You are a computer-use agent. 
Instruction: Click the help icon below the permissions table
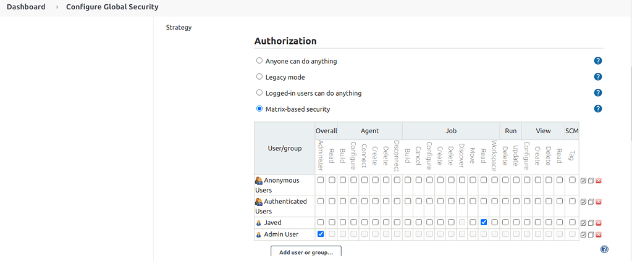click(x=604, y=249)
